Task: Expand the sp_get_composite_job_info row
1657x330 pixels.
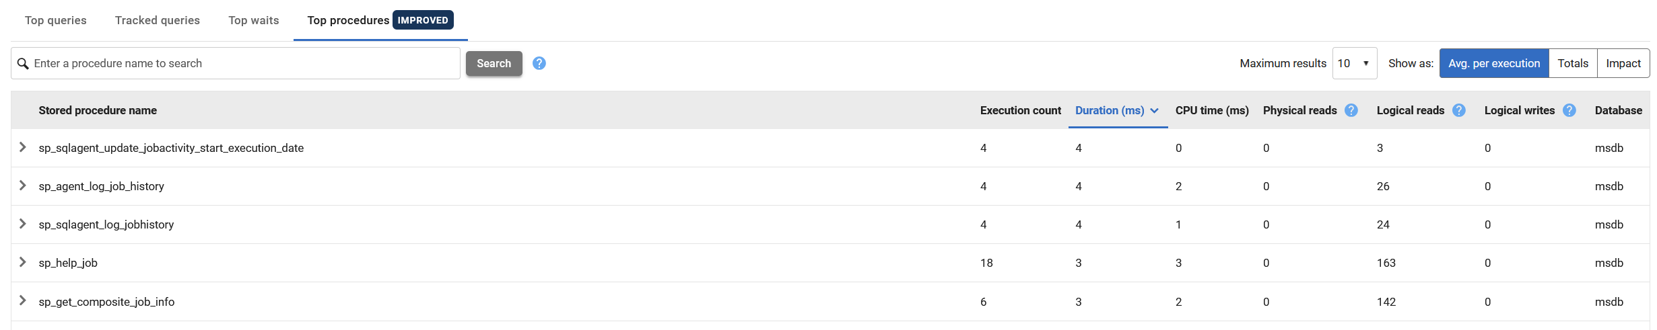Action: [22, 300]
